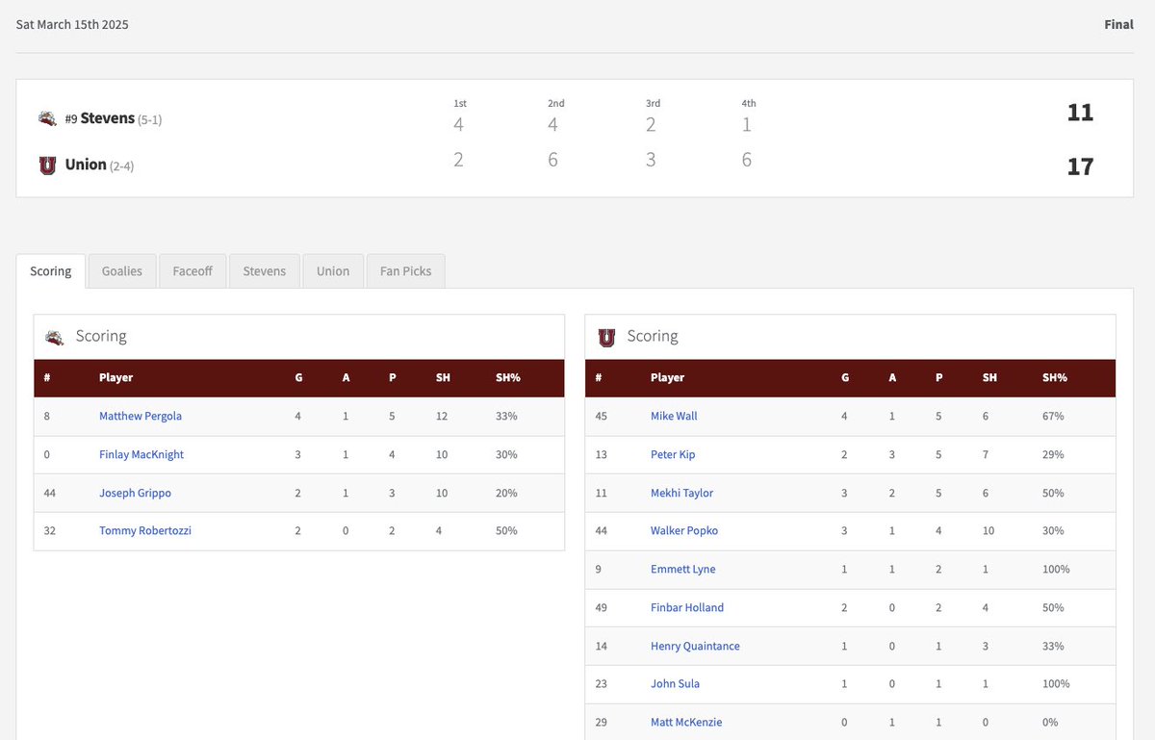This screenshot has width=1155, height=740.
Task: Click the SH column header in Union table
Action: 989,378
